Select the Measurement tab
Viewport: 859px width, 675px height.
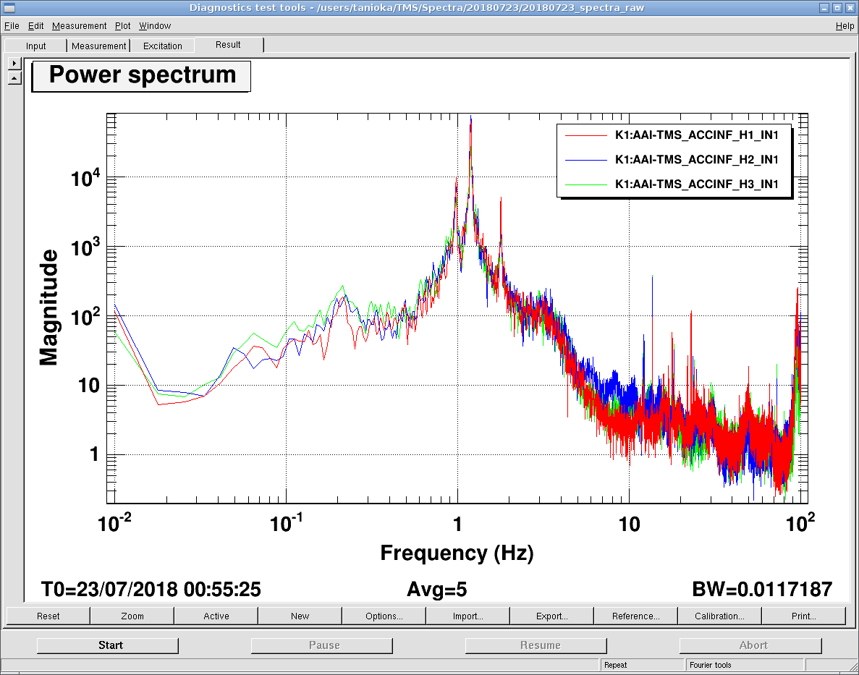[x=99, y=46]
